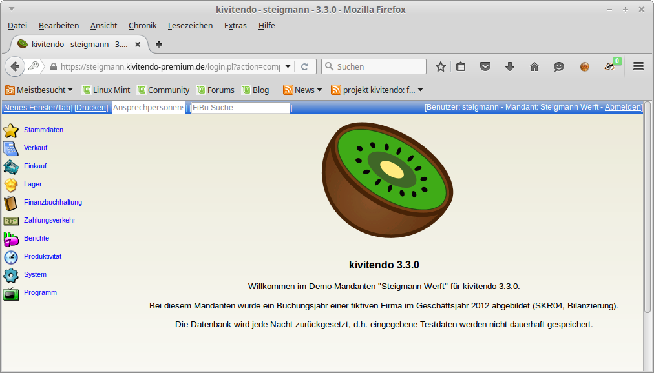This screenshot has width=654, height=373.
Task: Open the Produktivität module
Action: tap(41, 256)
